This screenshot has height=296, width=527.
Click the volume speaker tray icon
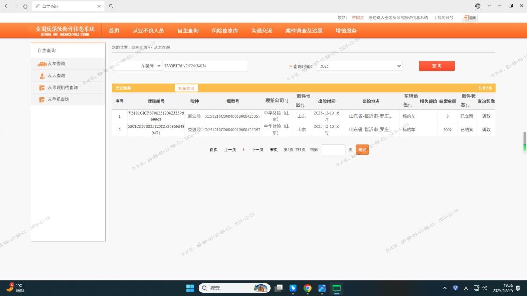pyautogui.click(x=485, y=288)
